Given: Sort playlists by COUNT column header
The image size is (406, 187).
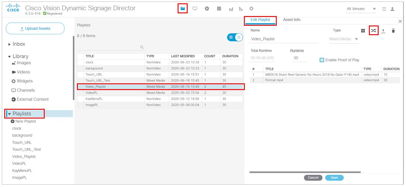Looking at the screenshot, I should [211, 56].
